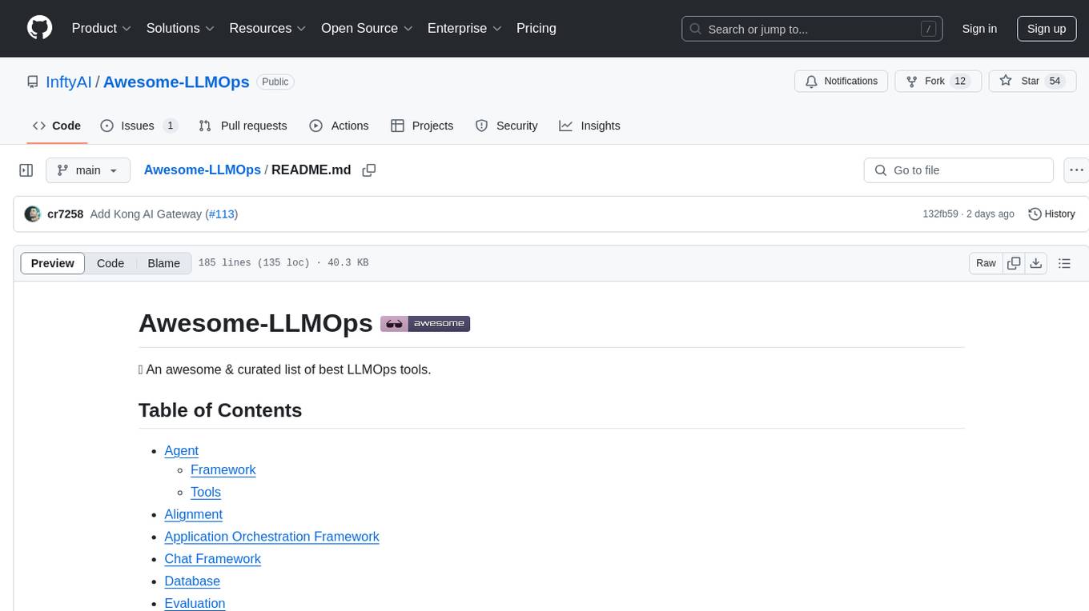
Task: Jump to the Alignment section
Action: pos(193,514)
